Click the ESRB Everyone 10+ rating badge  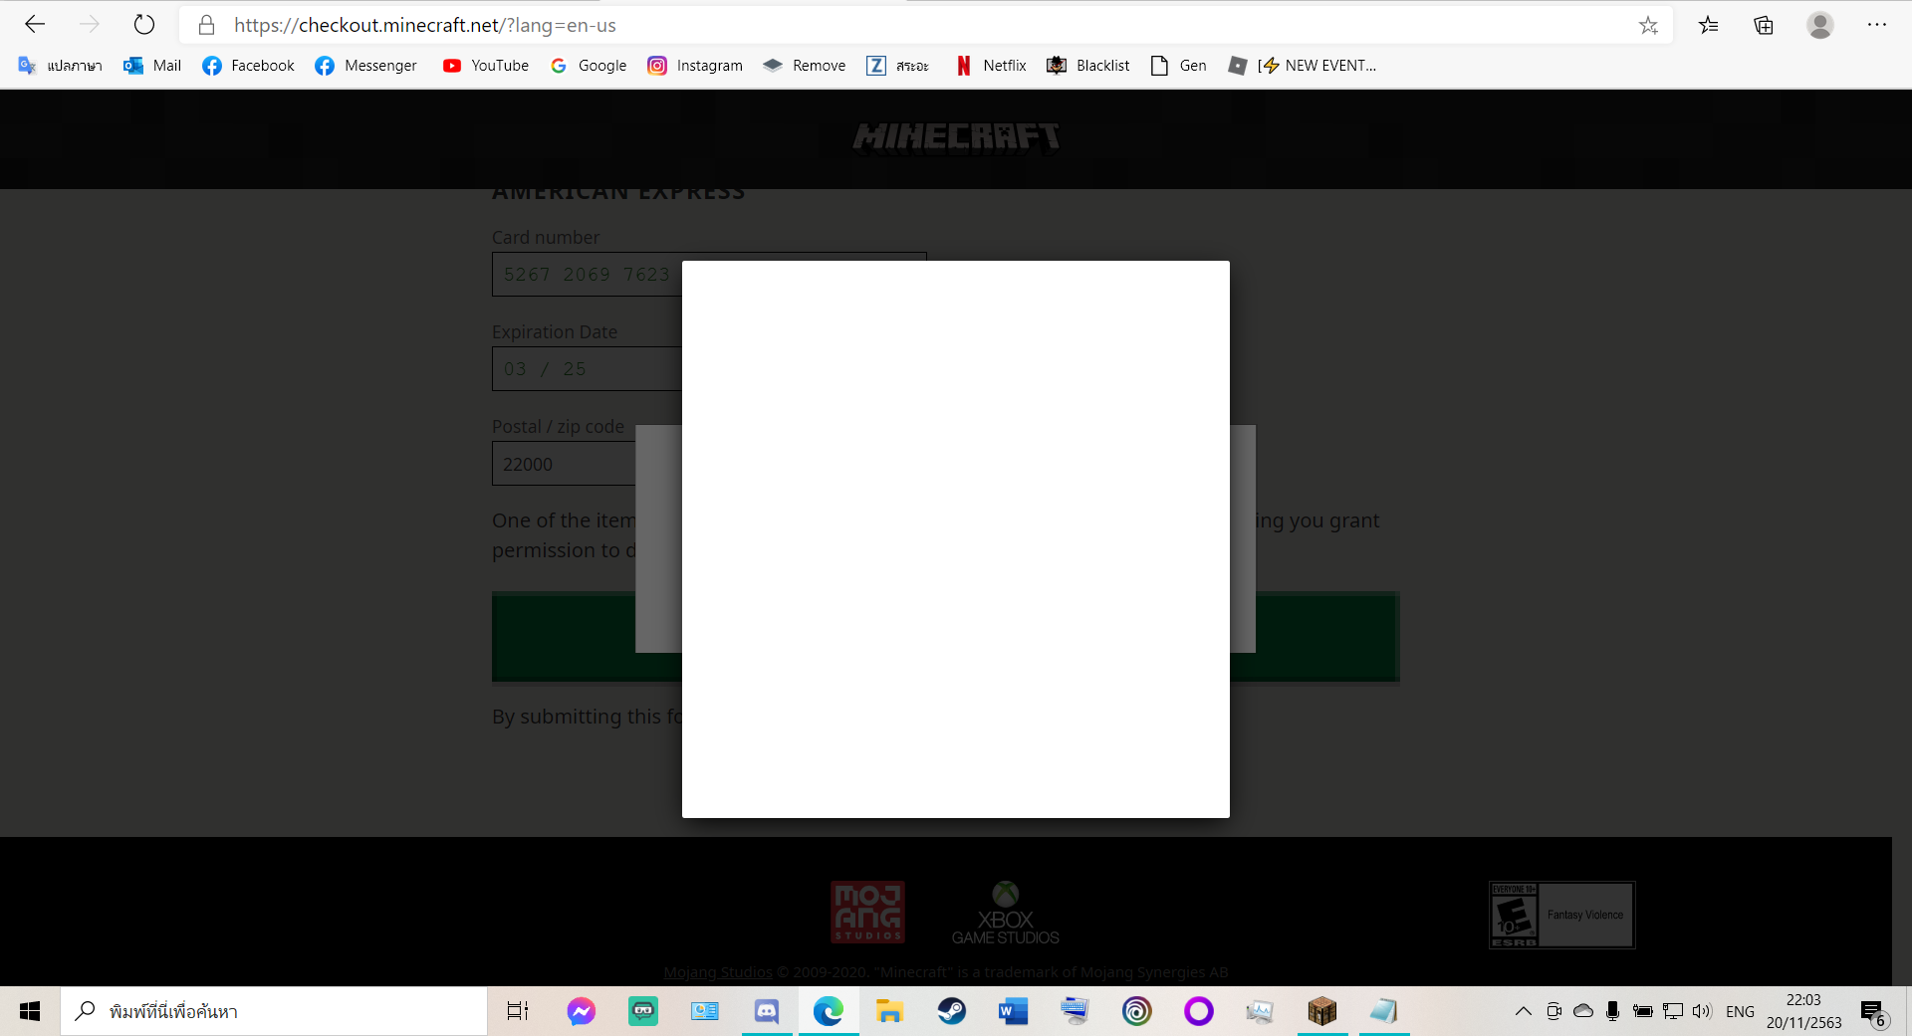pyautogui.click(x=1561, y=915)
